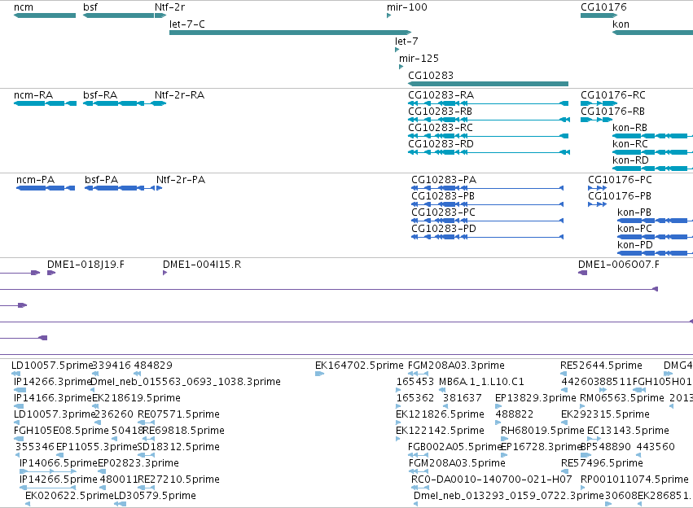Select the kon-RD transcript label

click(x=630, y=160)
